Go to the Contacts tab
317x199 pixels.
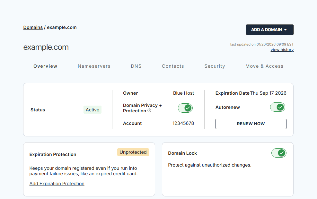click(173, 66)
